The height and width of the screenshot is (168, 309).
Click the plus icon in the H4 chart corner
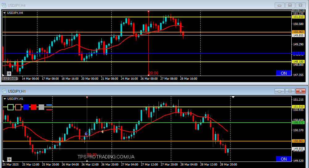click(9, 73)
